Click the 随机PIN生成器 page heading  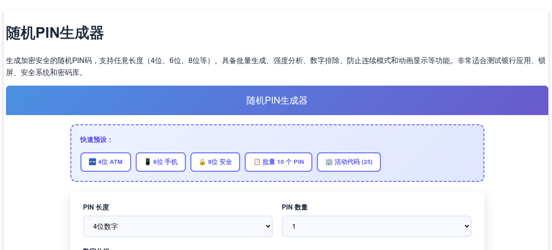[55, 34]
